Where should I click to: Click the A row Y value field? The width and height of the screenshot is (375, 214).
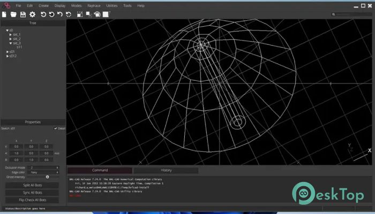click(31, 153)
